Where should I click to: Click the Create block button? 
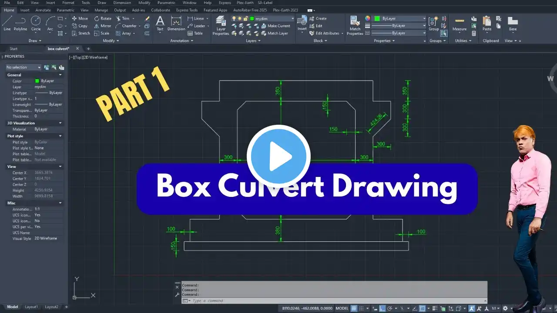(318, 18)
